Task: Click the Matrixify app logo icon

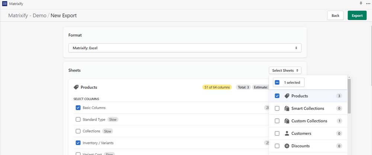Action: (x=4, y=4)
